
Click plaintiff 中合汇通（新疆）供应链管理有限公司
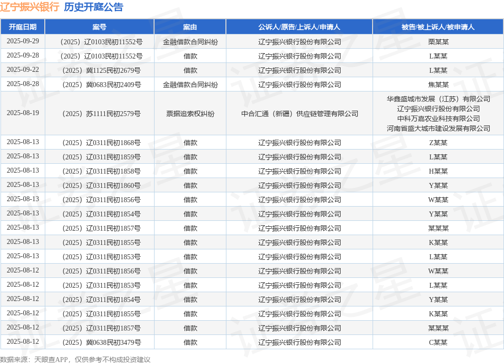click(300, 114)
